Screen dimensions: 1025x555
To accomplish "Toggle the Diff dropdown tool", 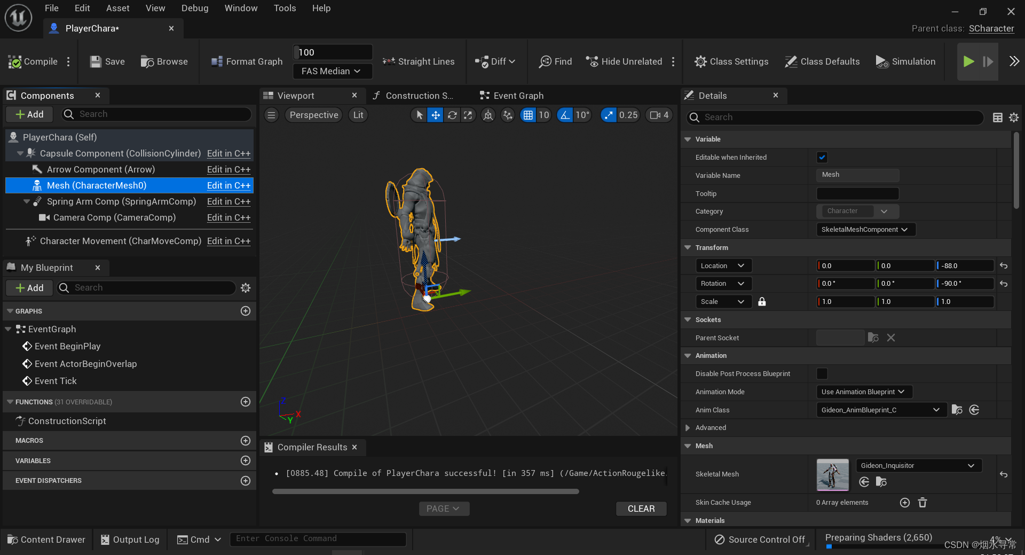I will [x=495, y=61].
